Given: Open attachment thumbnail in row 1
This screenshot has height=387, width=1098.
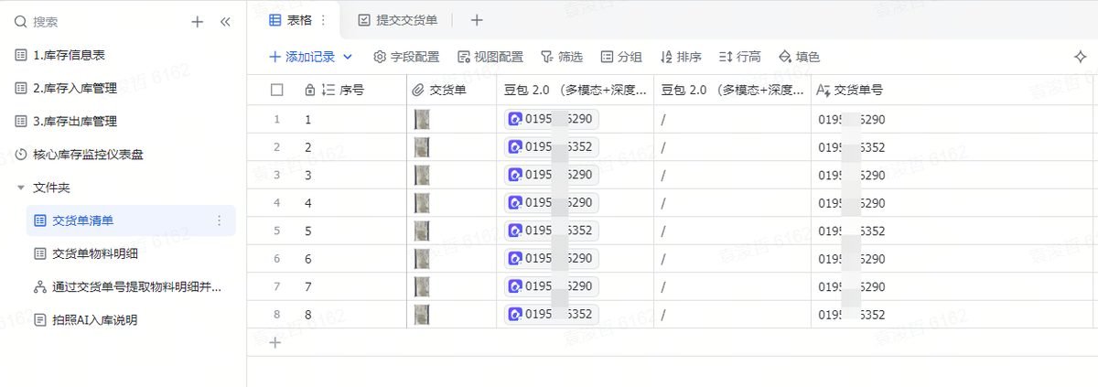Looking at the screenshot, I should pyautogui.click(x=422, y=119).
